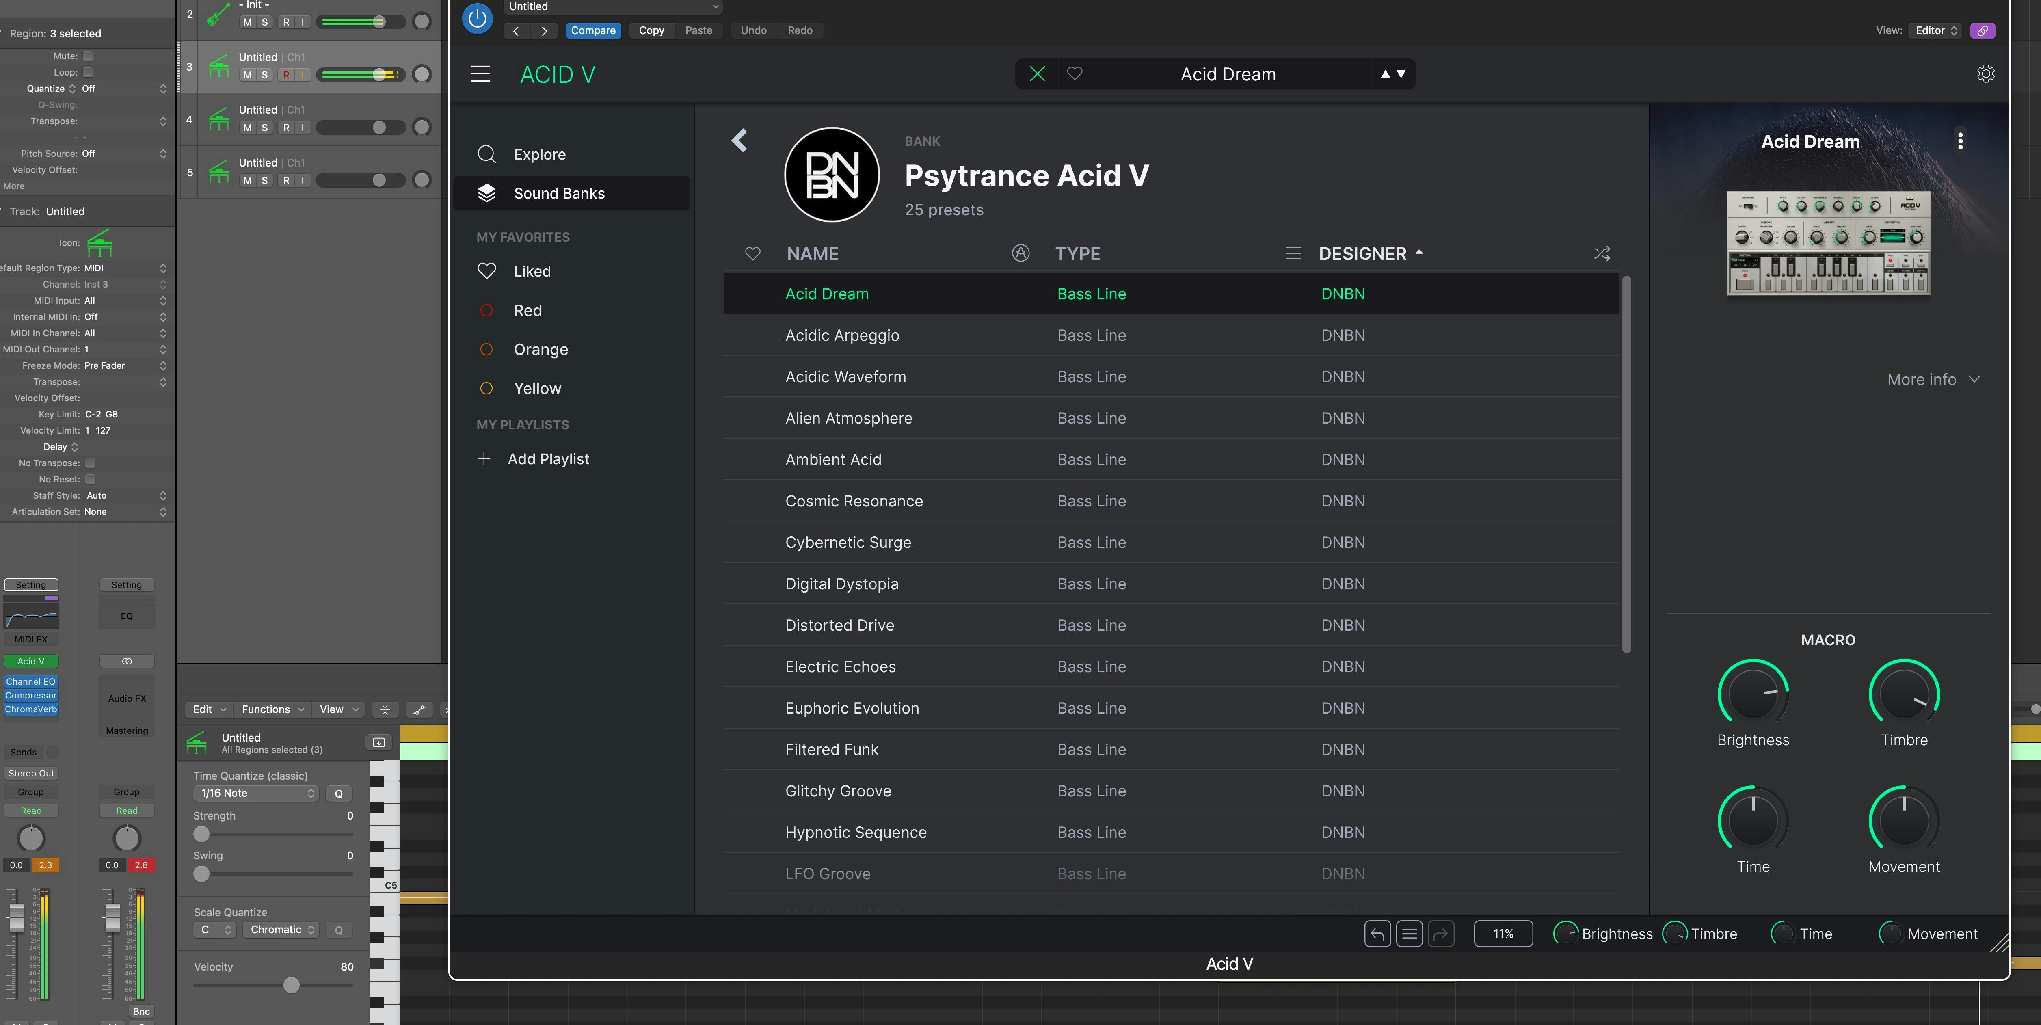Open the three-dot menu beside Acid Dream
Viewport: 2041px width, 1025px height.
pyautogui.click(x=1960, y=141)
